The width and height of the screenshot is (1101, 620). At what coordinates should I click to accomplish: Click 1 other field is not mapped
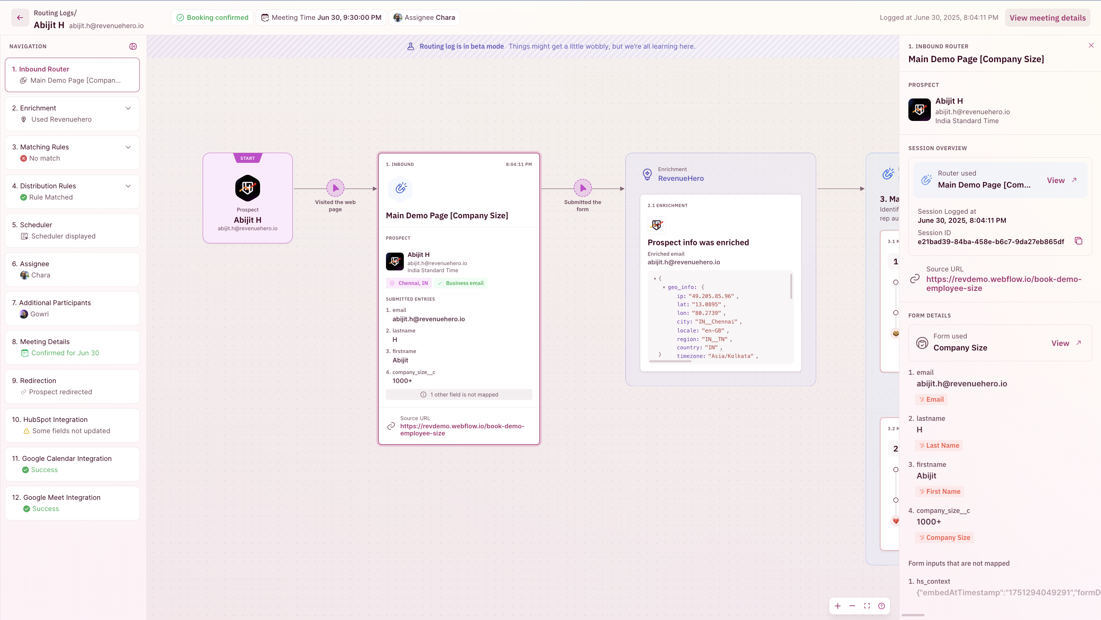[459, 395]
